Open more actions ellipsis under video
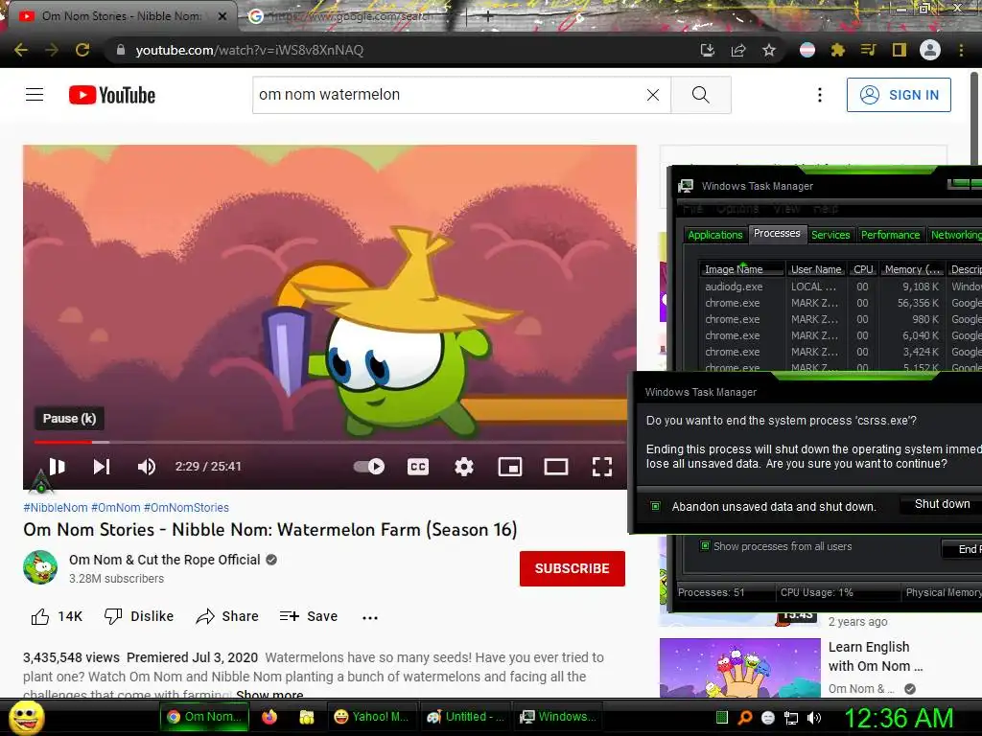The image size is (982, 736). click(x=369, y=617)
